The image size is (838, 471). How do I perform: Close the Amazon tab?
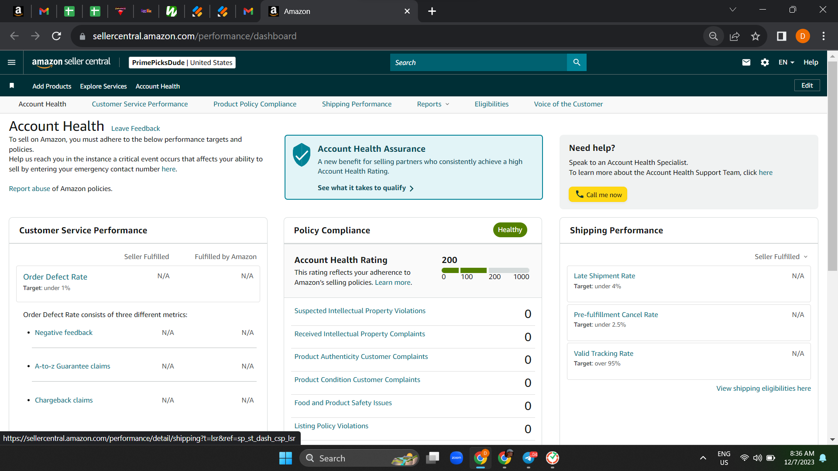pyautogui.click(x=407, y=11)
